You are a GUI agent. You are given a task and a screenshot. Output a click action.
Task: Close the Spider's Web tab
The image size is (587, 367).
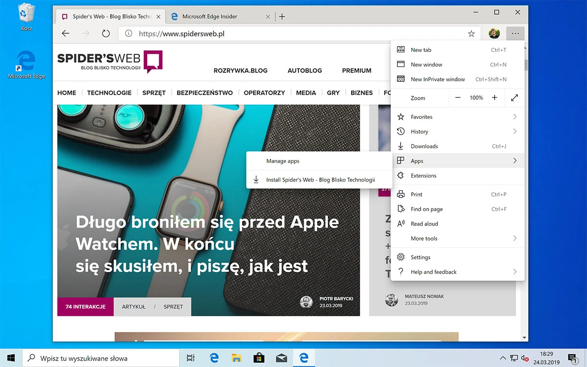(159, 17)
